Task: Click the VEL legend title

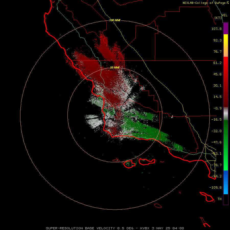Action: (225, 15)
